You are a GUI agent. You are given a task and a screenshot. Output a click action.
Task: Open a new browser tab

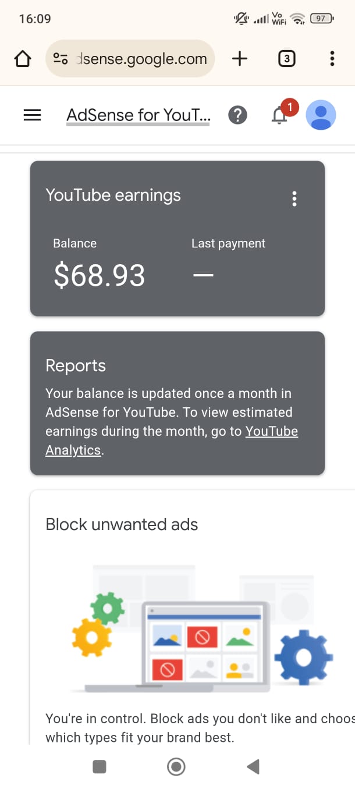click(240, 59)
